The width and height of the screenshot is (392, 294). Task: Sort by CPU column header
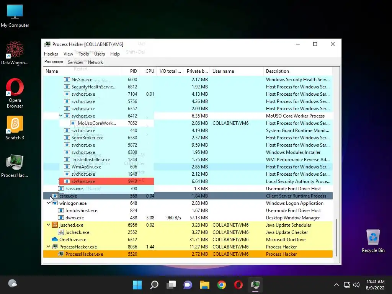pyautogui.click(x=148, y=71)
